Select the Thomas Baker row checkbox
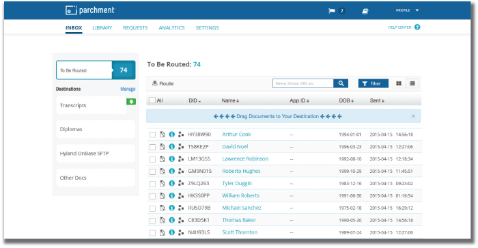 pos(152,221)
